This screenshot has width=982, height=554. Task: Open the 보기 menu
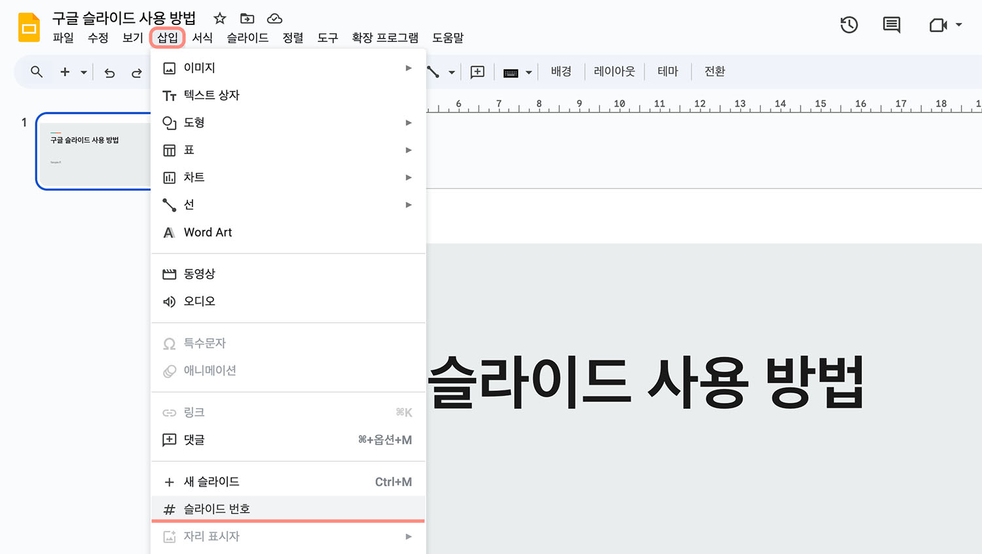pyautogui.click(x=133, y=38)
